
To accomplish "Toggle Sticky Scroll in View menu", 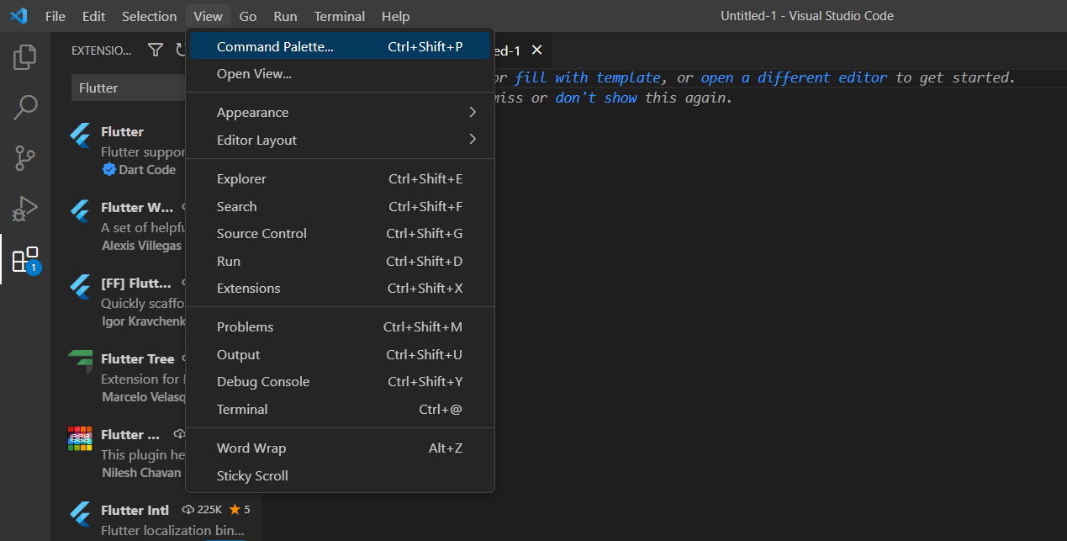I will tap(252, 476).
